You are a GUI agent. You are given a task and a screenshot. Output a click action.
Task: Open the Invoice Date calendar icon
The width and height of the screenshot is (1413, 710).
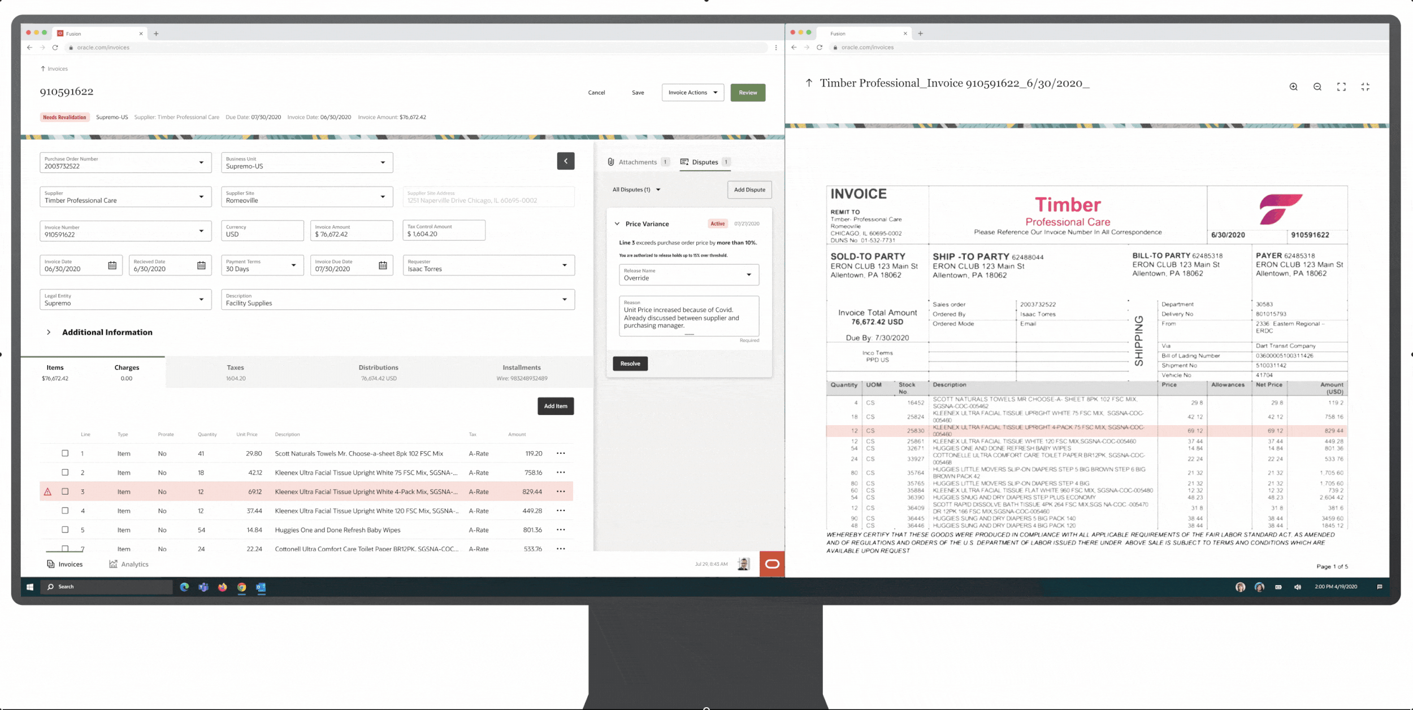pos(112,266)
